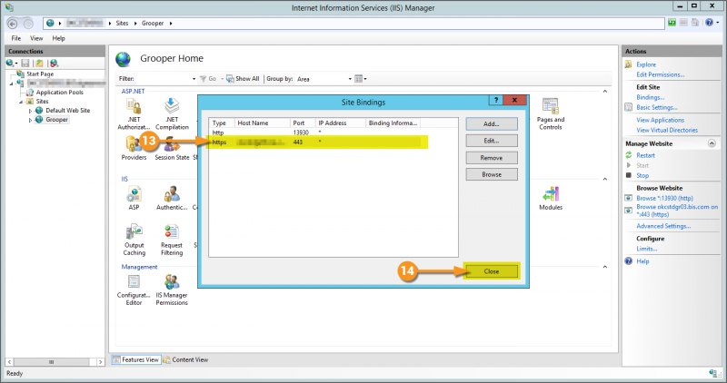
Task: Click the Add... button in Site Bindings
Action: (x=492, y=124)
